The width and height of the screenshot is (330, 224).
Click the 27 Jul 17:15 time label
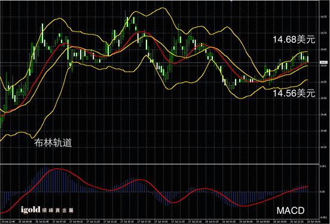click(144, 222)
